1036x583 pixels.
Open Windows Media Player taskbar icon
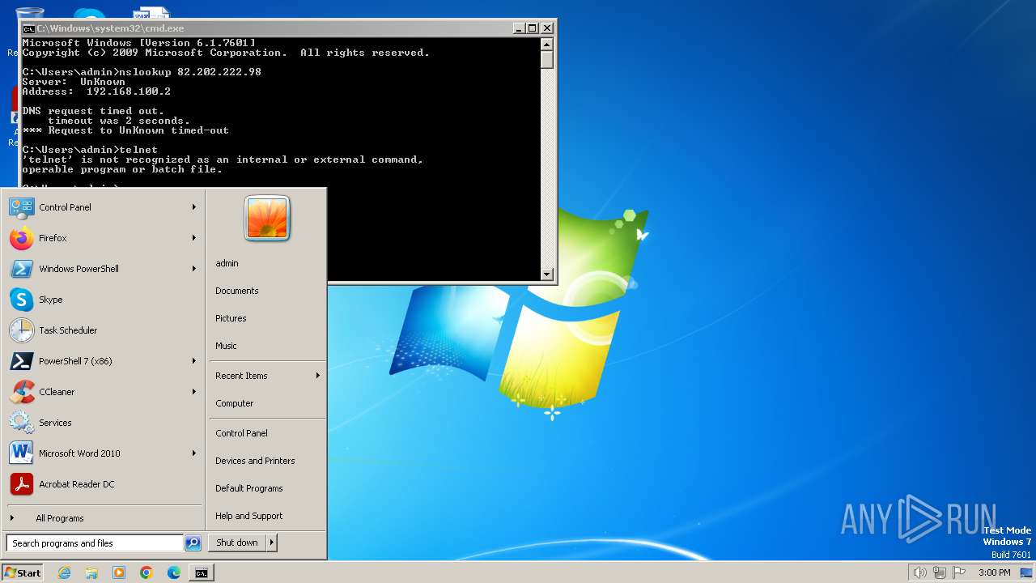click(x=119, y=572)
